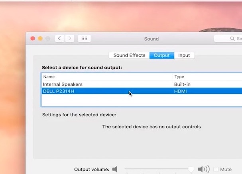This screenshot has width=242, height=174.
Task: Switch to the Sound Effects tab
Action: pos(129,55)
